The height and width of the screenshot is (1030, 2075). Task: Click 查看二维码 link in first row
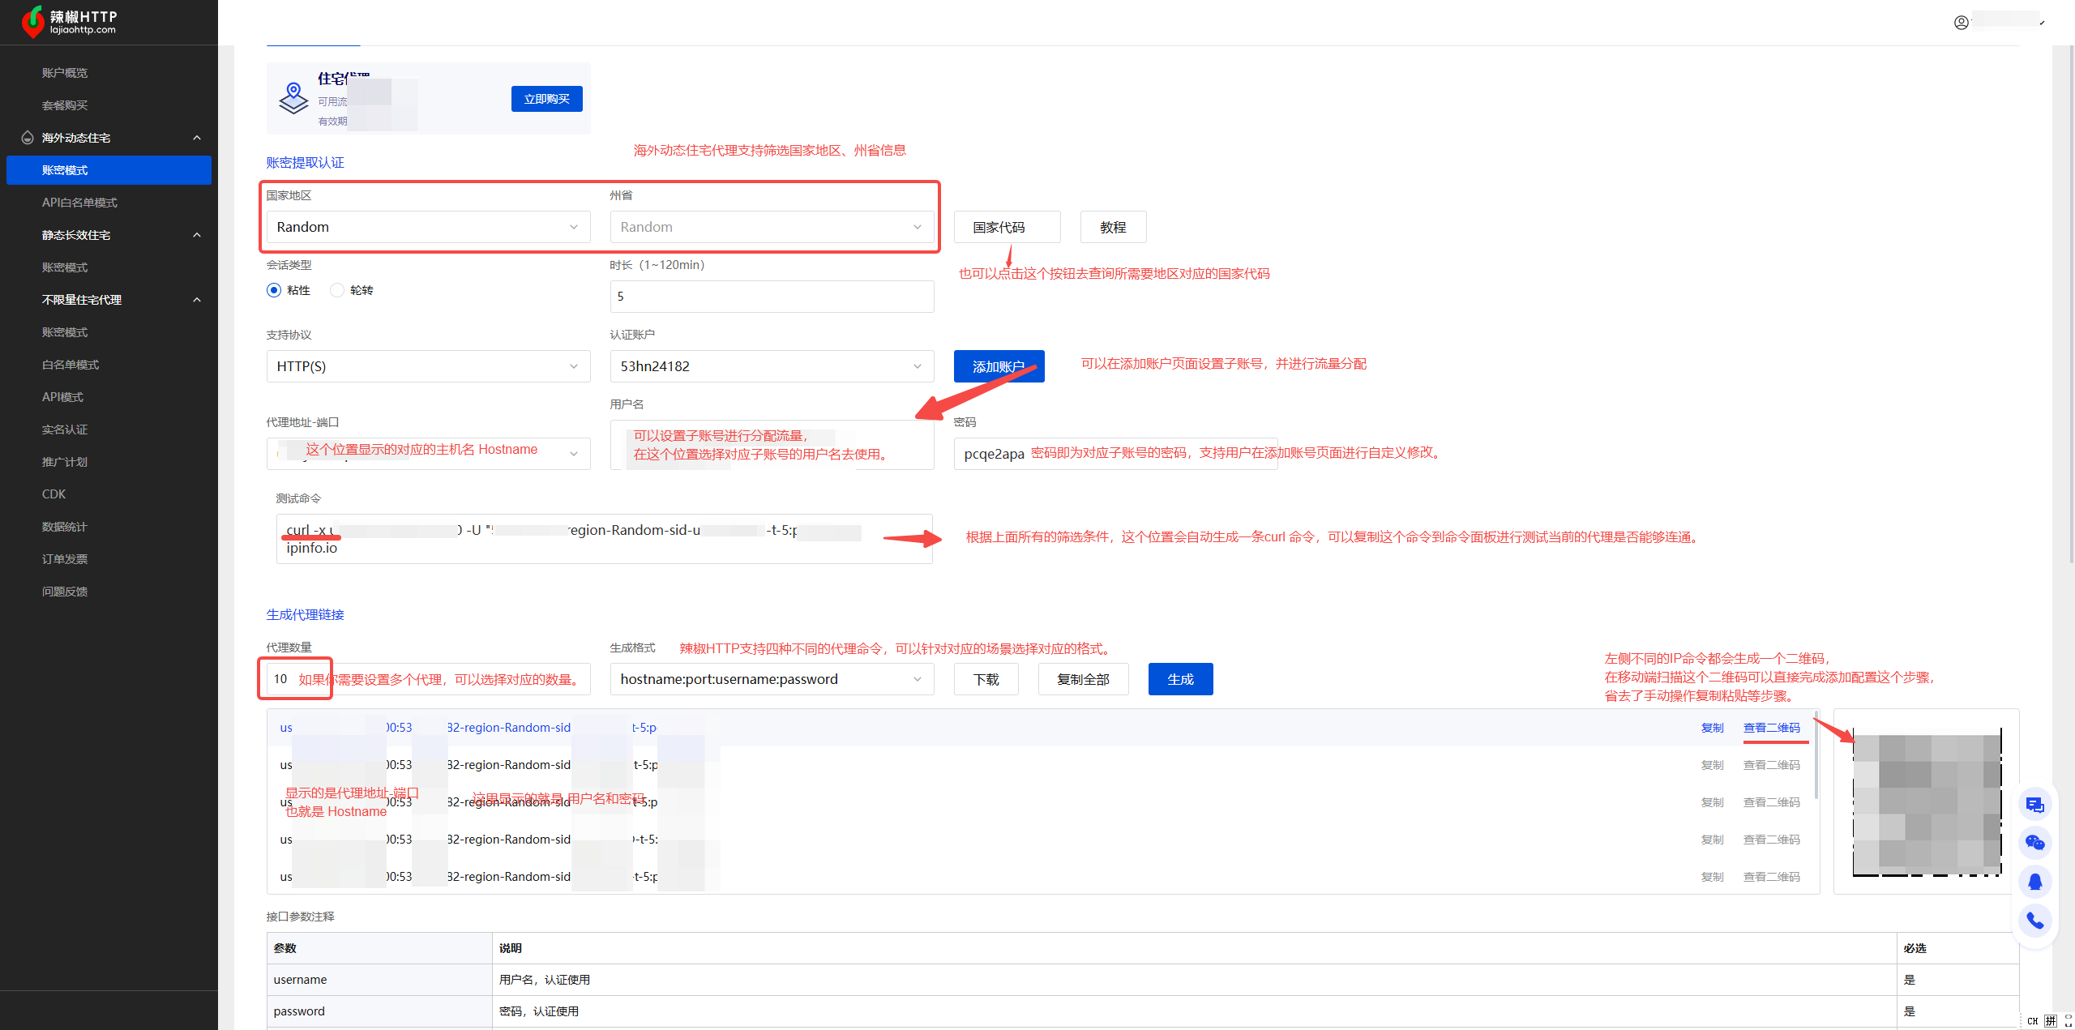click(1771, 728)
